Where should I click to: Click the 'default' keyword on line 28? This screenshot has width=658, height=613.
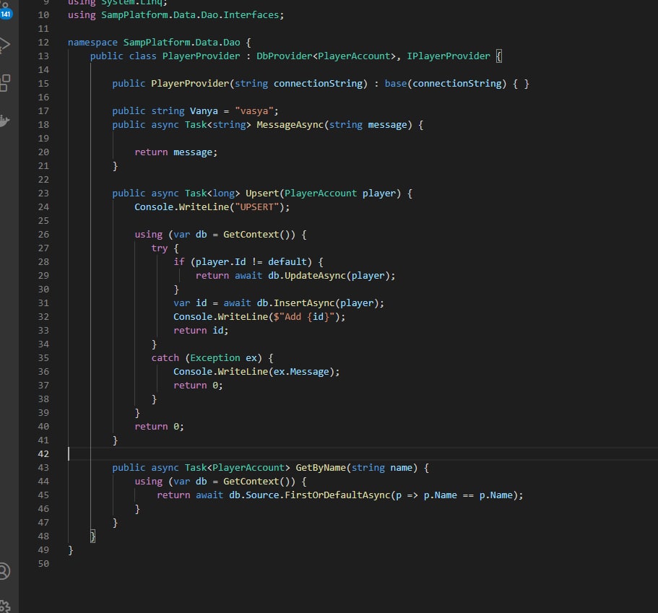tap(287, 262)
